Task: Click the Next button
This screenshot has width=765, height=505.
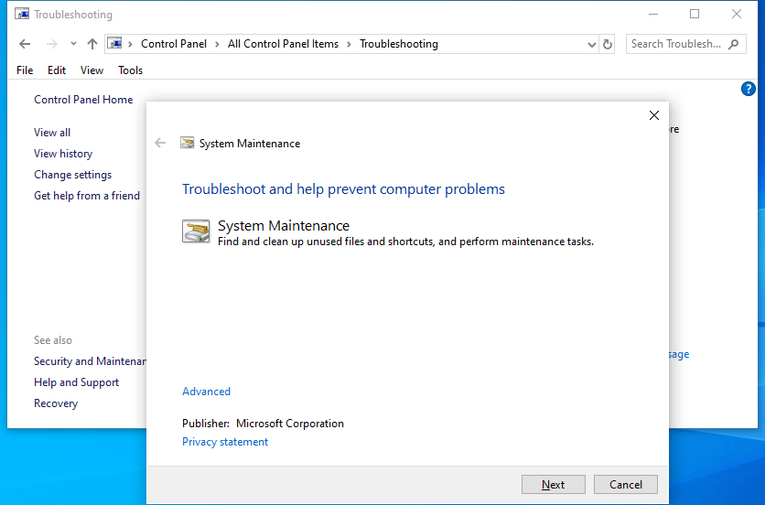Action: [x=553, y=485]
